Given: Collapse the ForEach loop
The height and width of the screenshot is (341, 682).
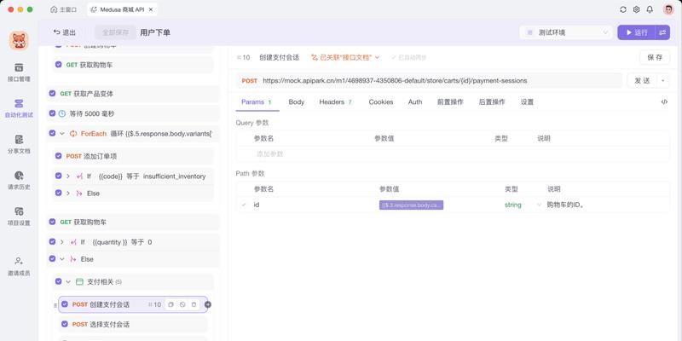Looking at the screenshot, I should click(x=61, y=134).
